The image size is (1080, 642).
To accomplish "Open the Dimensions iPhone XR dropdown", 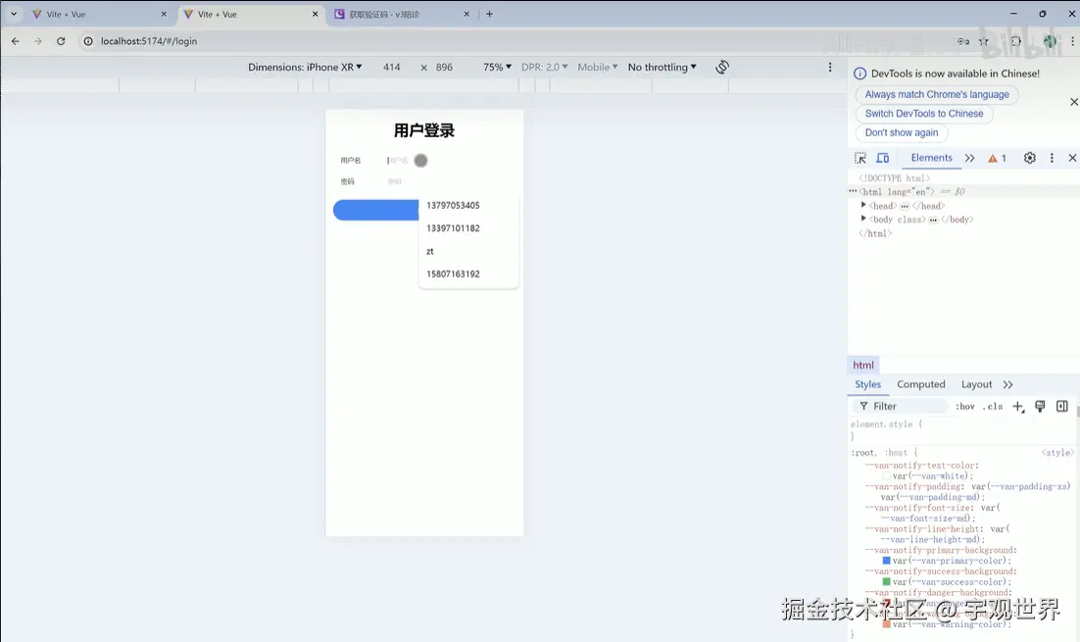I will point(305,67).
